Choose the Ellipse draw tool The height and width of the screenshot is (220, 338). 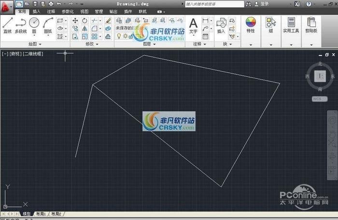[x=60, y=28]
